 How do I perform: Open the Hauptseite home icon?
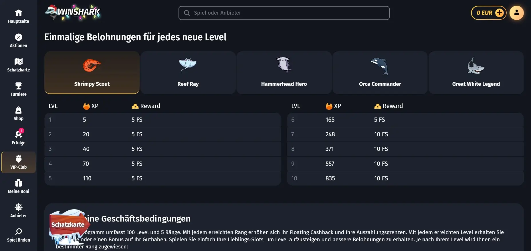pos(18,13)
